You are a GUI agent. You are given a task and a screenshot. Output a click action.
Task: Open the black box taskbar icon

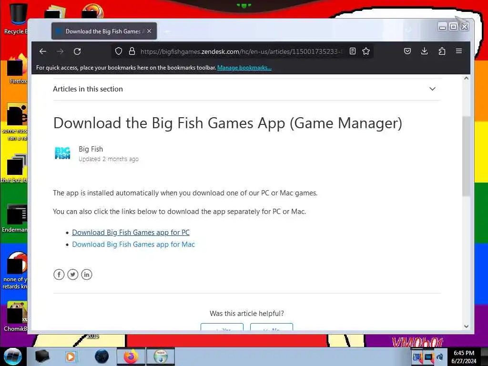coord(42,356)
